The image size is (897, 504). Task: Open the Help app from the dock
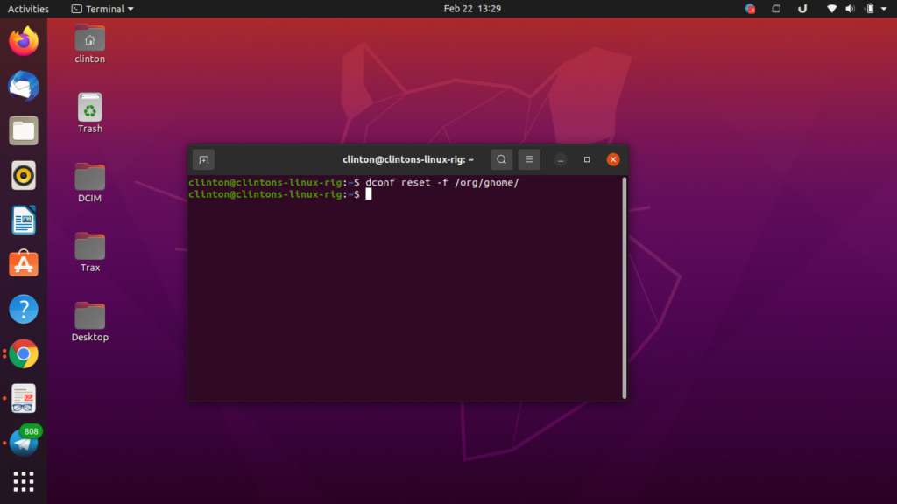(x=24, y=309)
